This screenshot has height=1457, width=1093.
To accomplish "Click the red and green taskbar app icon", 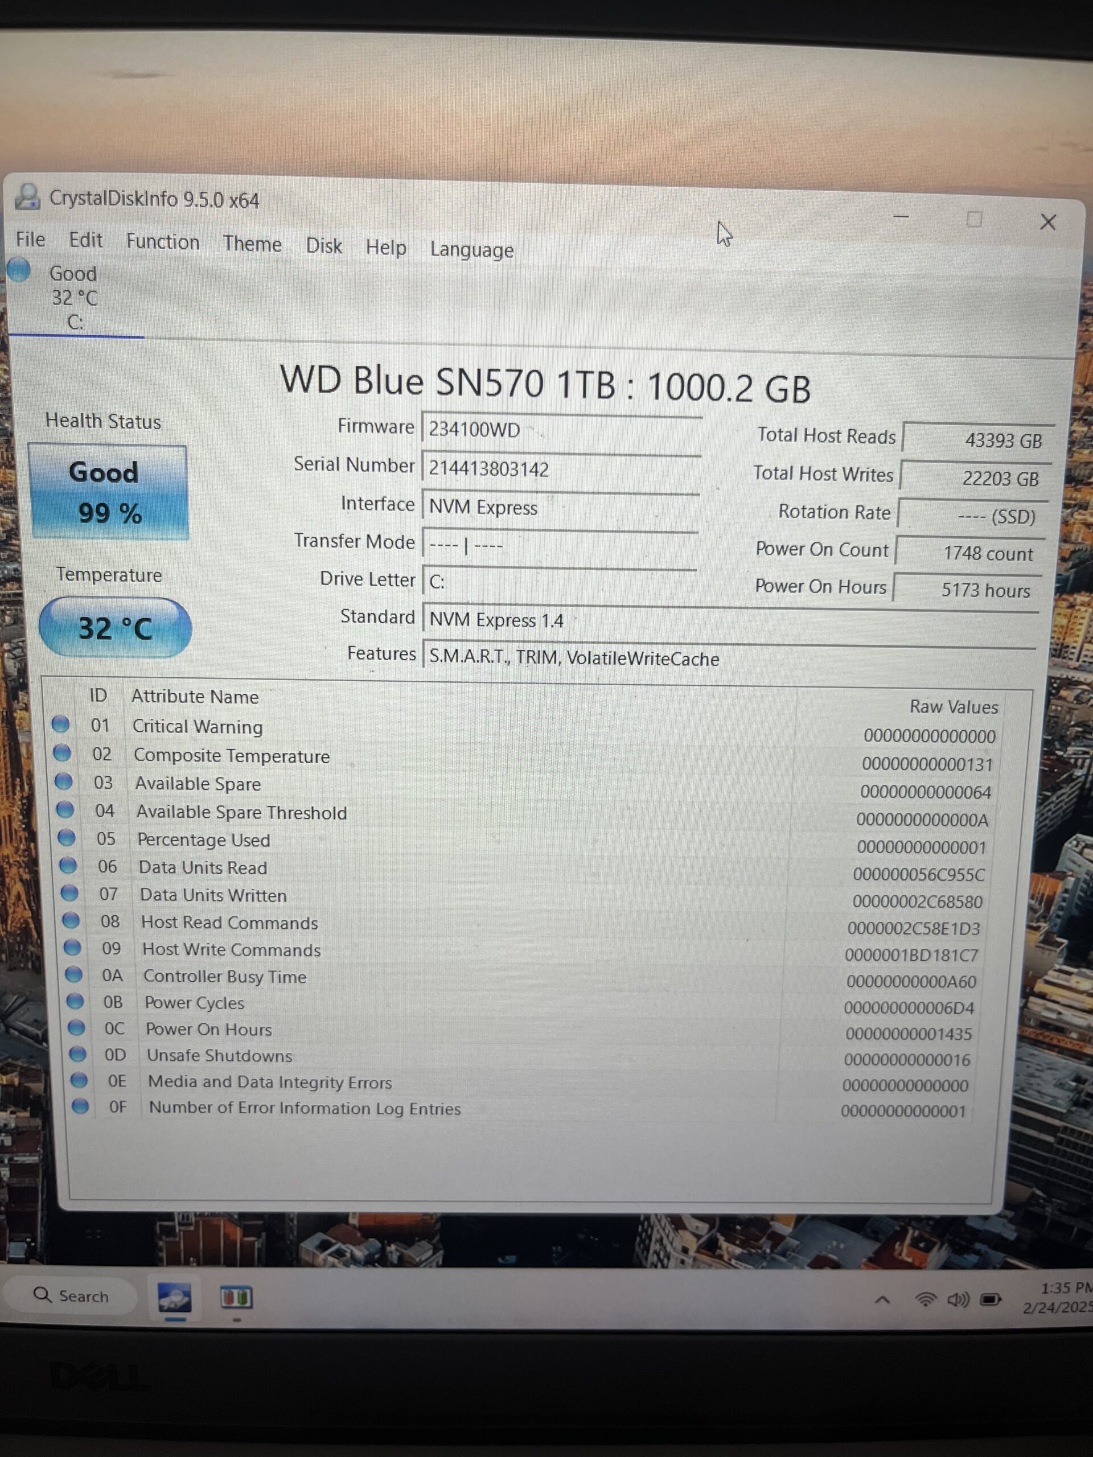I will pyautogui.click(x=236, y=1298).
